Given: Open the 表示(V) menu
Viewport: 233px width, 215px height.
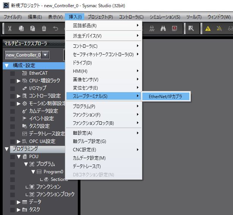Looking at the screenshot, I should (x=55, y=17).
